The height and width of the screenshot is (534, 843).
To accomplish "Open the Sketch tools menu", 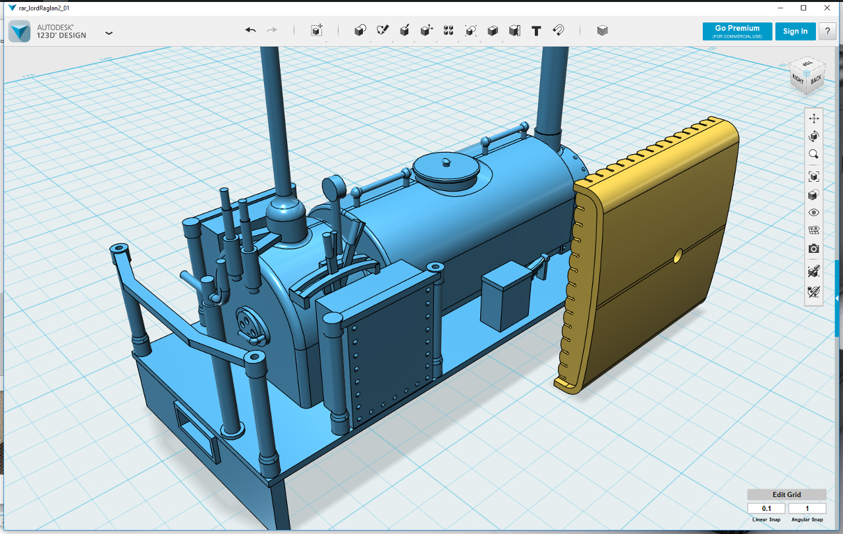I will [x=383, y=30].
